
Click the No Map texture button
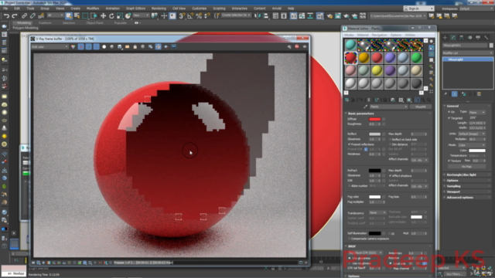click(466, 167)
